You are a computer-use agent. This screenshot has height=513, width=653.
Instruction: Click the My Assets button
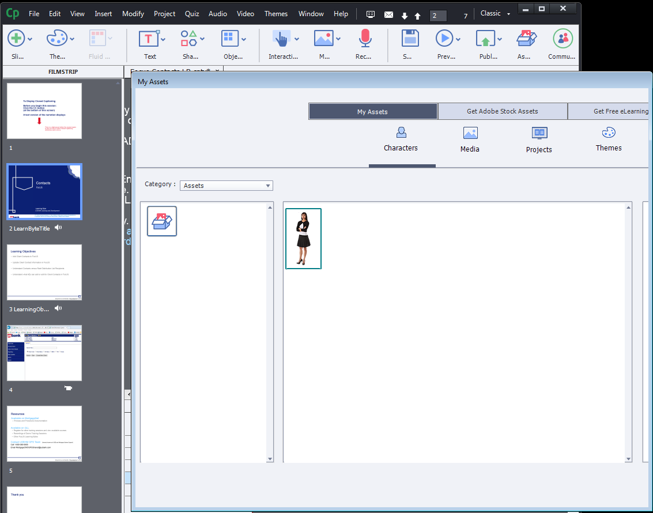point(372,111)
